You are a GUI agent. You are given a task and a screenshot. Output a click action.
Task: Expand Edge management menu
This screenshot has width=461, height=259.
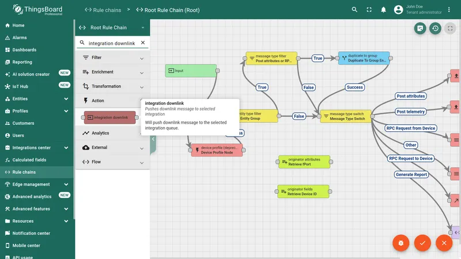[37, 184]
